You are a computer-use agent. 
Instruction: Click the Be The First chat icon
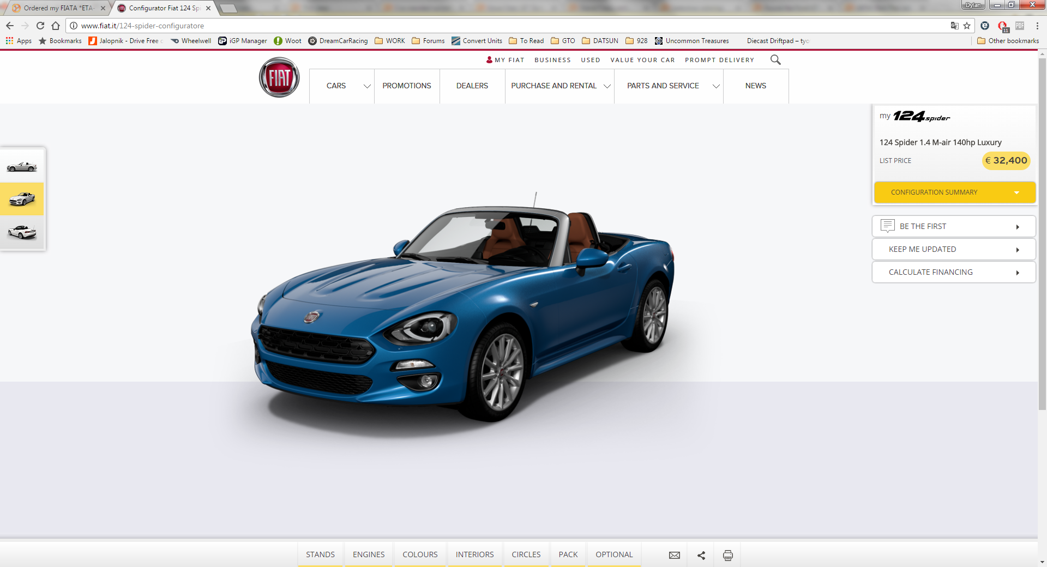point(888,226)
